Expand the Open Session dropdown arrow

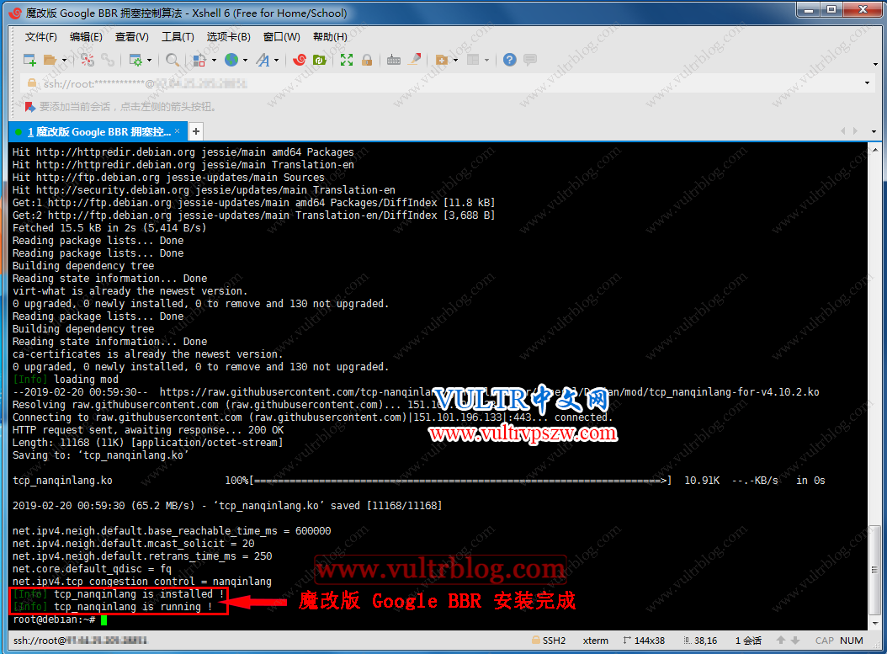(65, 60)
